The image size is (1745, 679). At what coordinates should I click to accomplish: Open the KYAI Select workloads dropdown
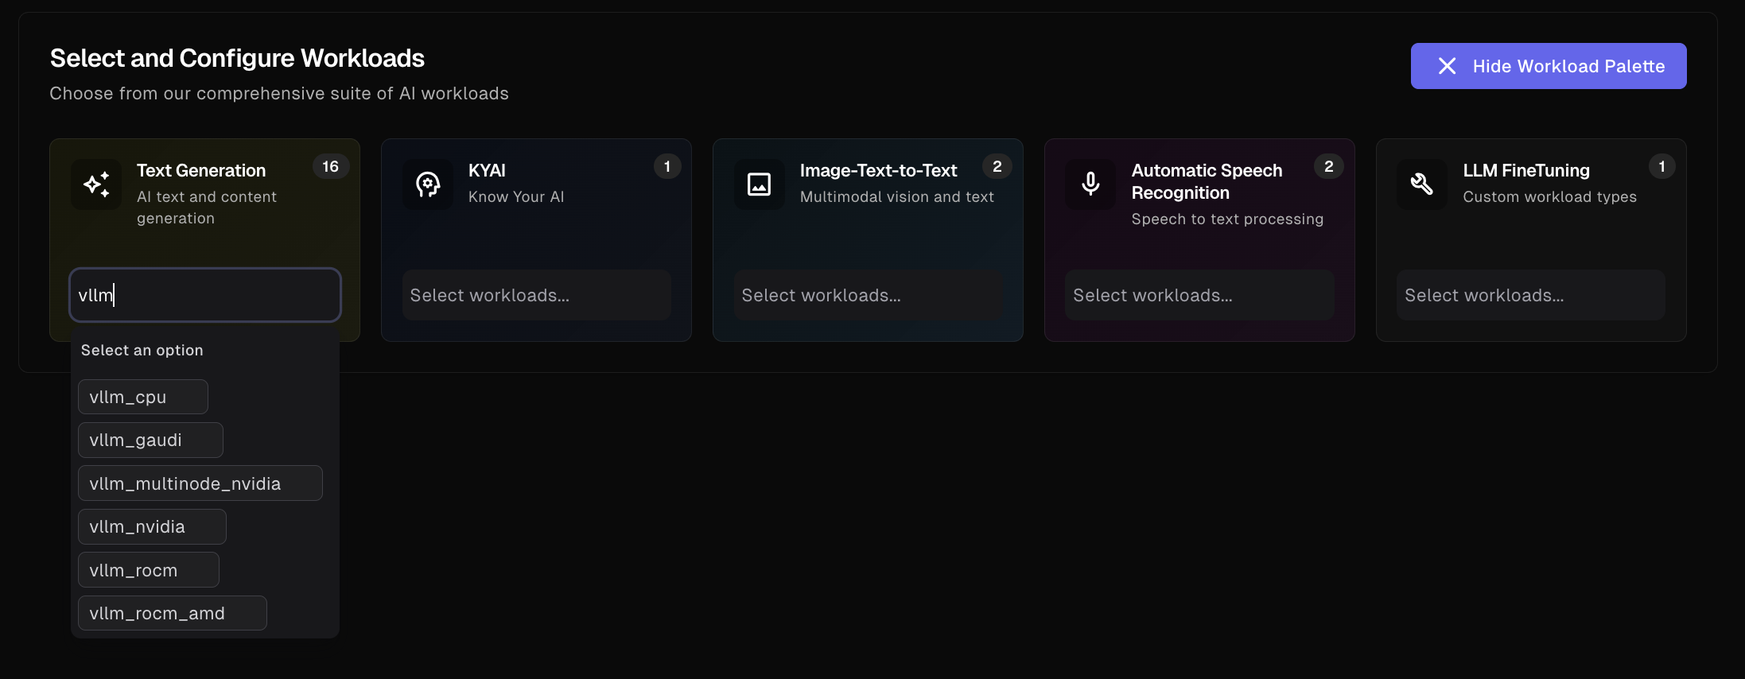pyautogui.click(x=536, y=295)
